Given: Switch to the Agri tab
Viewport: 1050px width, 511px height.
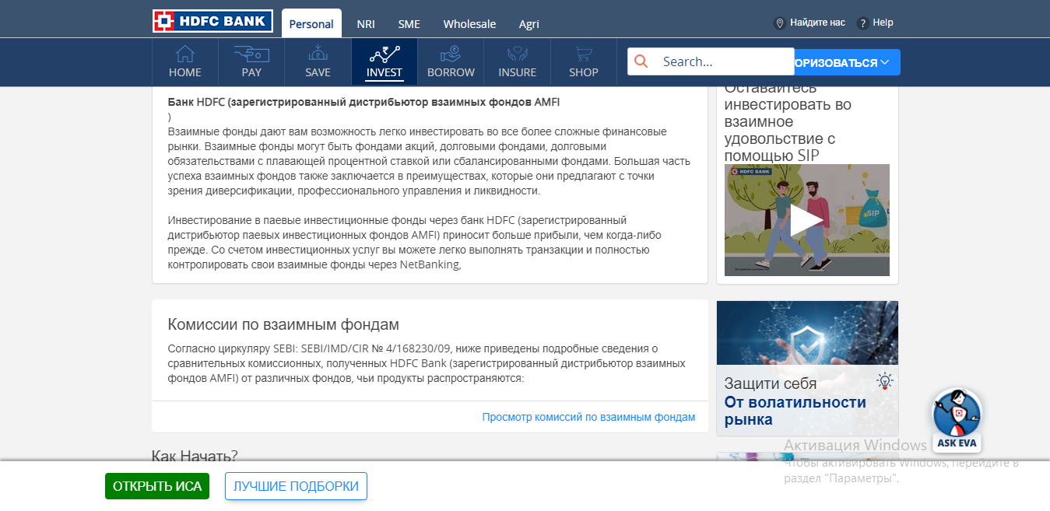Looking at the screenshot, I should [529, 24].
